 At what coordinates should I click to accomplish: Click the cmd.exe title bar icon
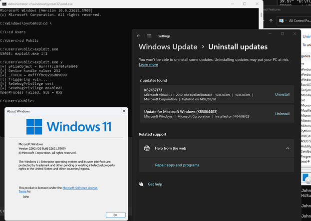coord(4,4)
